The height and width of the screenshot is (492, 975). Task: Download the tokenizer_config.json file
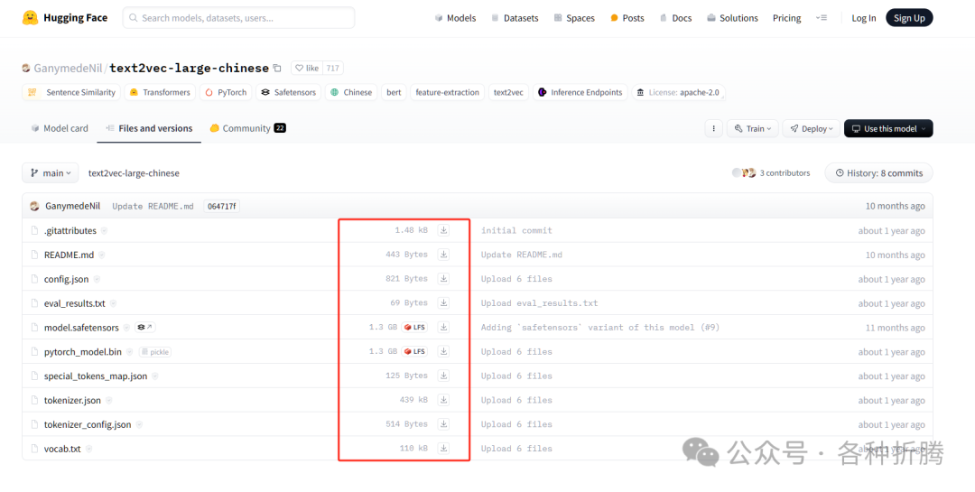click(x=443, y=424)
